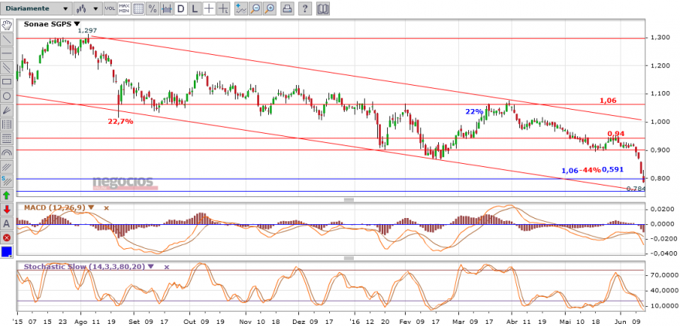Image resolution: width=680 pixels, height=327 pixels.
Task: Select the diagonal parallel lines tool
Action: click(6, 167)
